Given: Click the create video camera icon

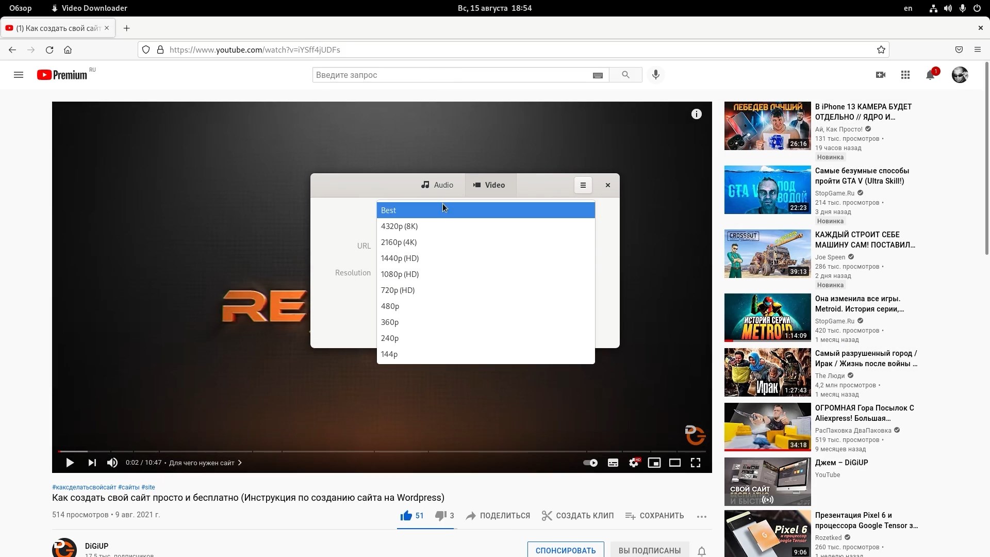Looking at the screenshot, I should coord(881,75).
